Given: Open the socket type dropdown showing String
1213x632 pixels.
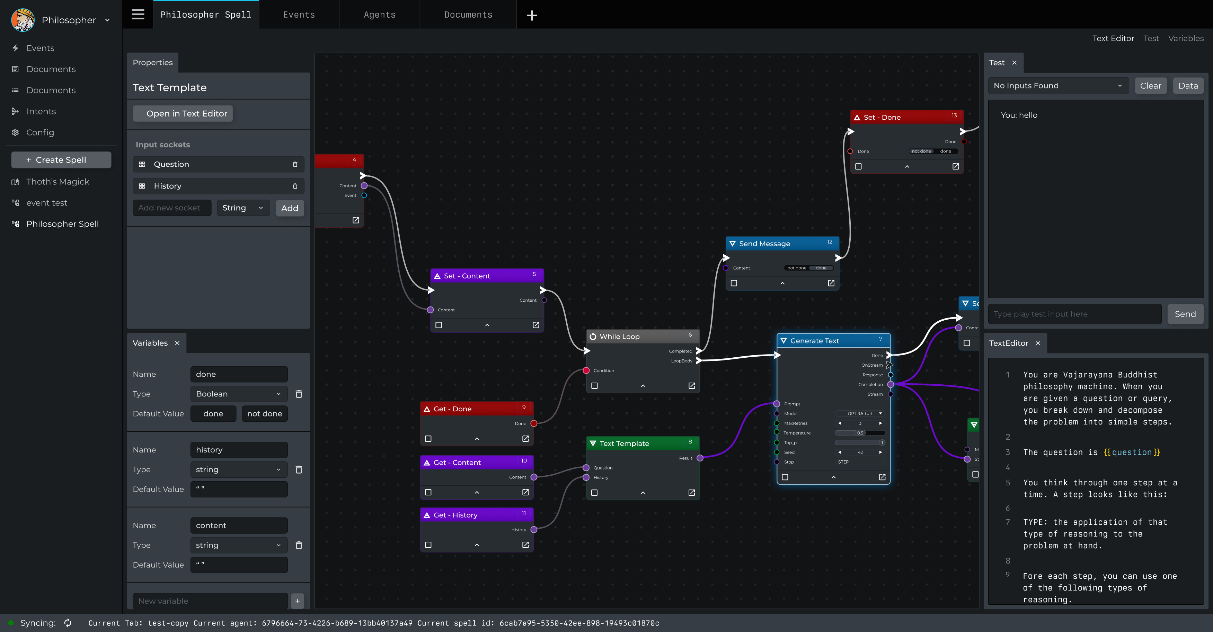Looking at the screenshot, I should point(243,207).
